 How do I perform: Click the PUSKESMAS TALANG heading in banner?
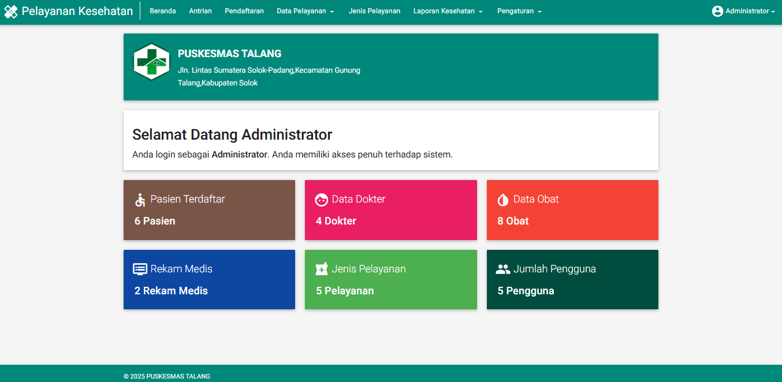[x=230, y=54]
